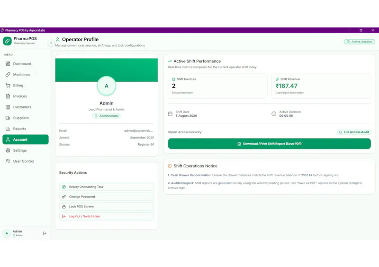Click the Reports bar chart icon
This screenshot has width=379, height=267.
[8, 129]
